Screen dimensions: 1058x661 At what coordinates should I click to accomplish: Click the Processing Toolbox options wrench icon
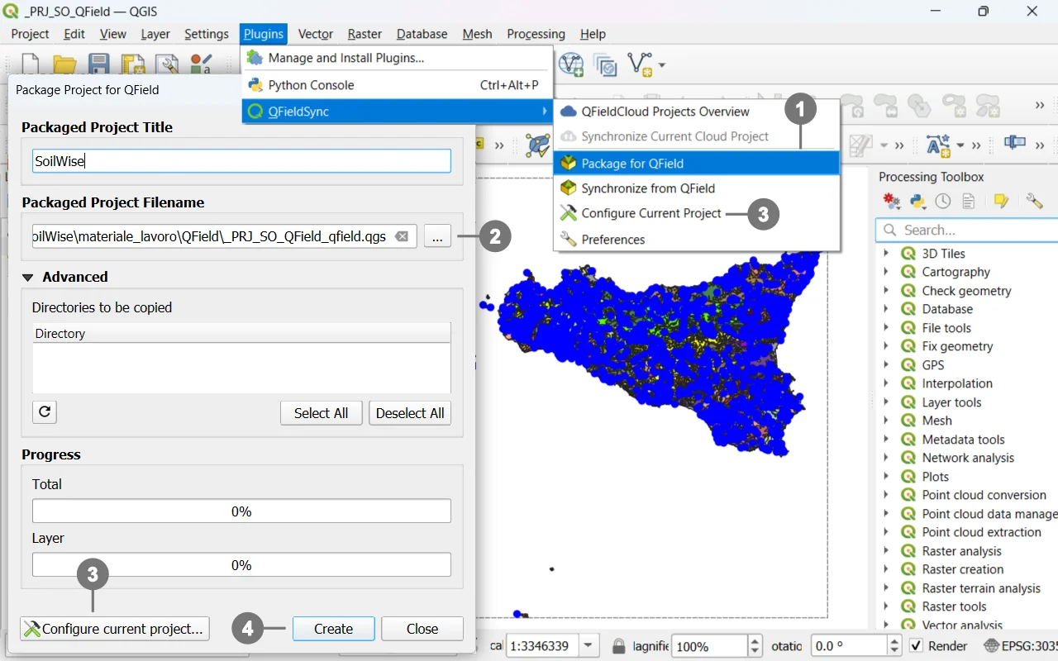click(1034, 201)
